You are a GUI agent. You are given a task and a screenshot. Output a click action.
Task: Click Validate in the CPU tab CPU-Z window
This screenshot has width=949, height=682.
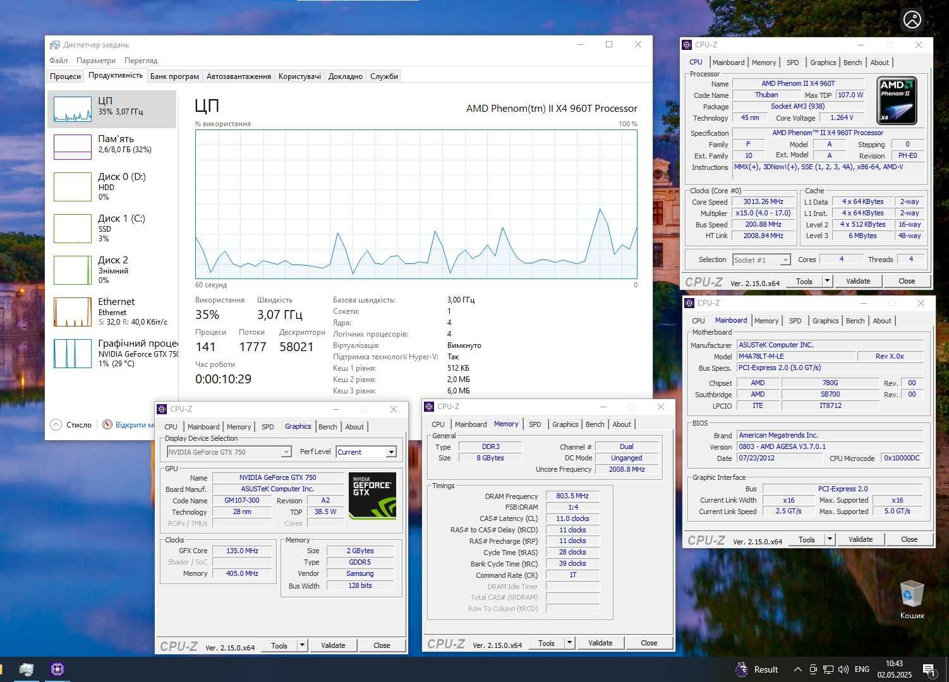(x=858, y=281)
